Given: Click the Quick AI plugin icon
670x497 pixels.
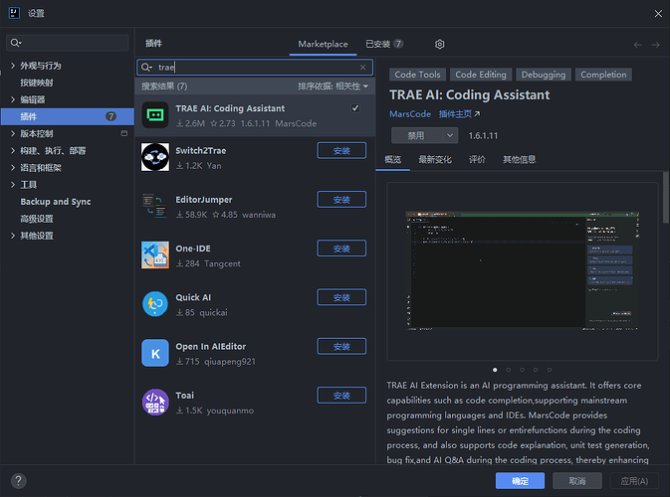Looking at the screenshot, I should pyautogui.click(x=154, y=304).
